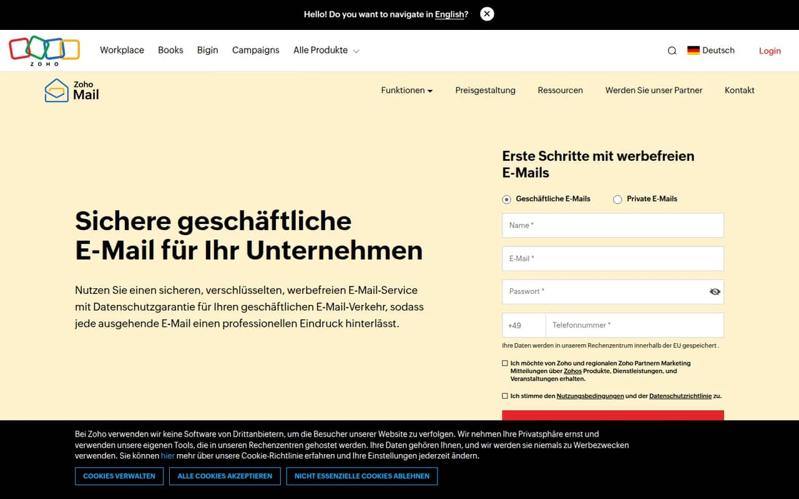Open the Ressourcen menu item

pyautogui.click(x=561, y=90)
